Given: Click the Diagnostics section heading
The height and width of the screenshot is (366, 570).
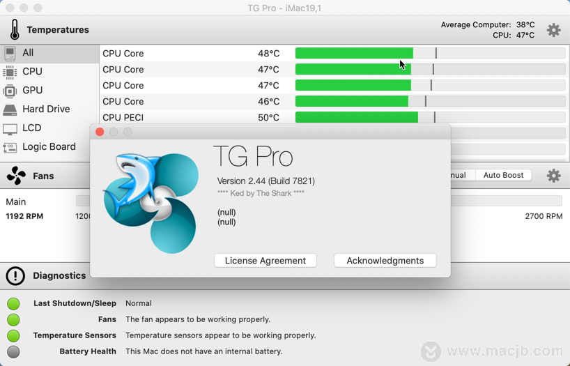Looking at the screenshot, I should click(59, 275).
